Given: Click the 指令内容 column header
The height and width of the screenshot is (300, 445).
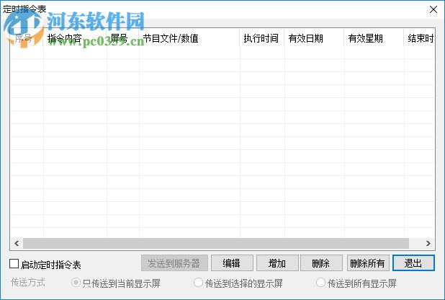Looking at the screenshot, I should (75, 38).
